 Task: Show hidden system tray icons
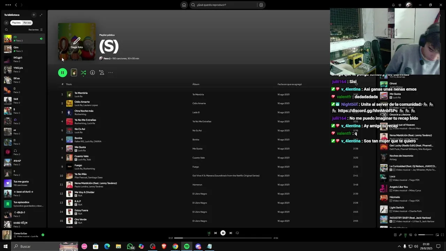point(399,246)
